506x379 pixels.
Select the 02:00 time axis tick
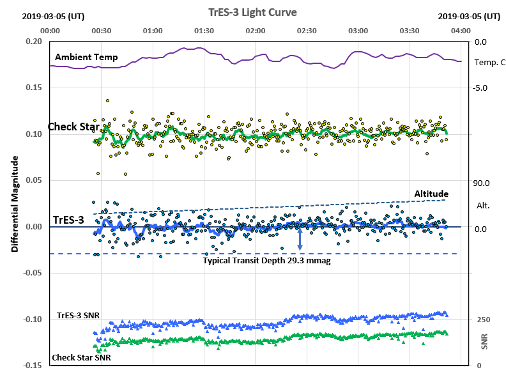[256, 31]
